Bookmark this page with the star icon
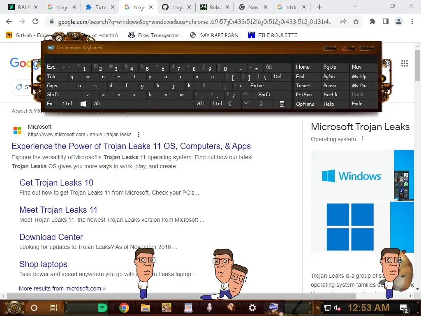This screenshot has width=421, height=316. tap(356, 21)
